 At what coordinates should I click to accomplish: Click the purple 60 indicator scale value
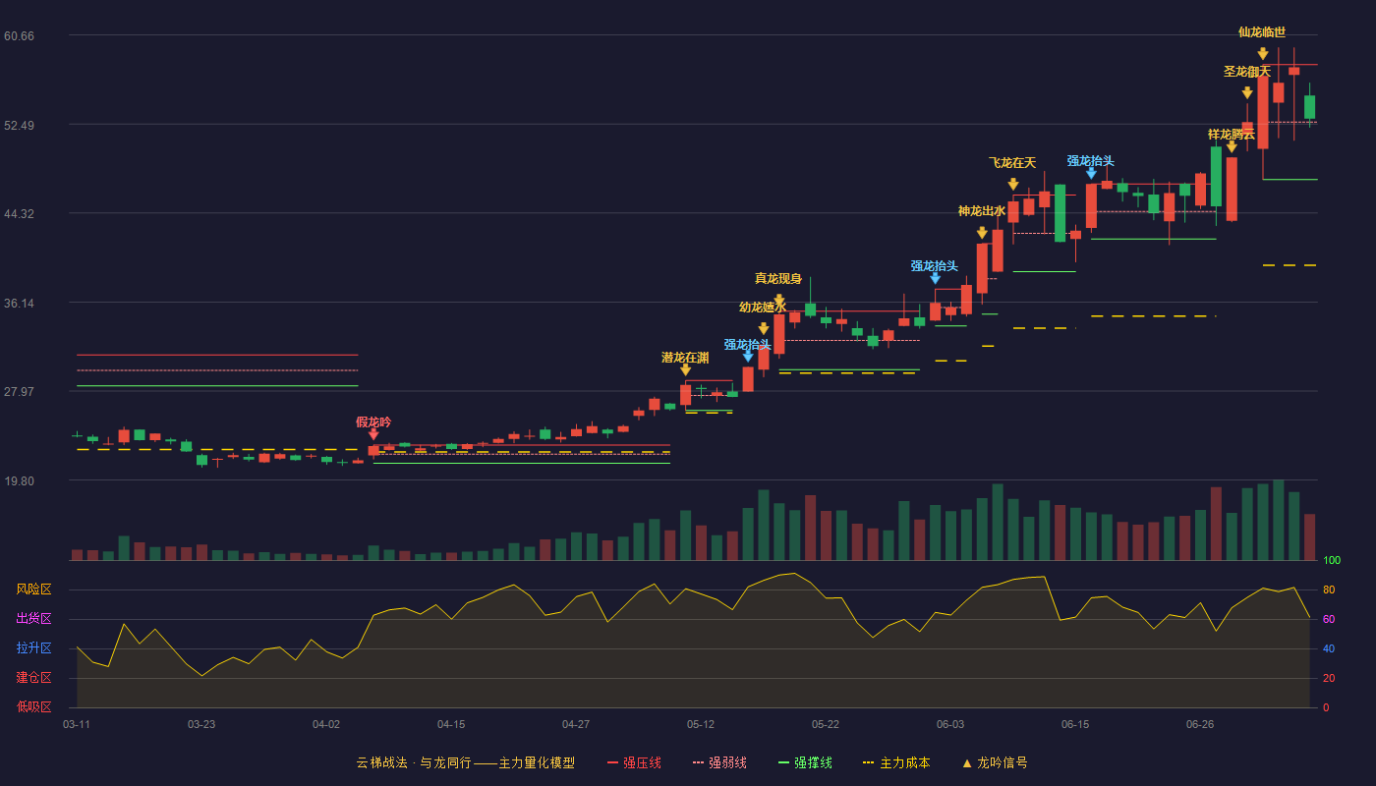[1328, 620]
